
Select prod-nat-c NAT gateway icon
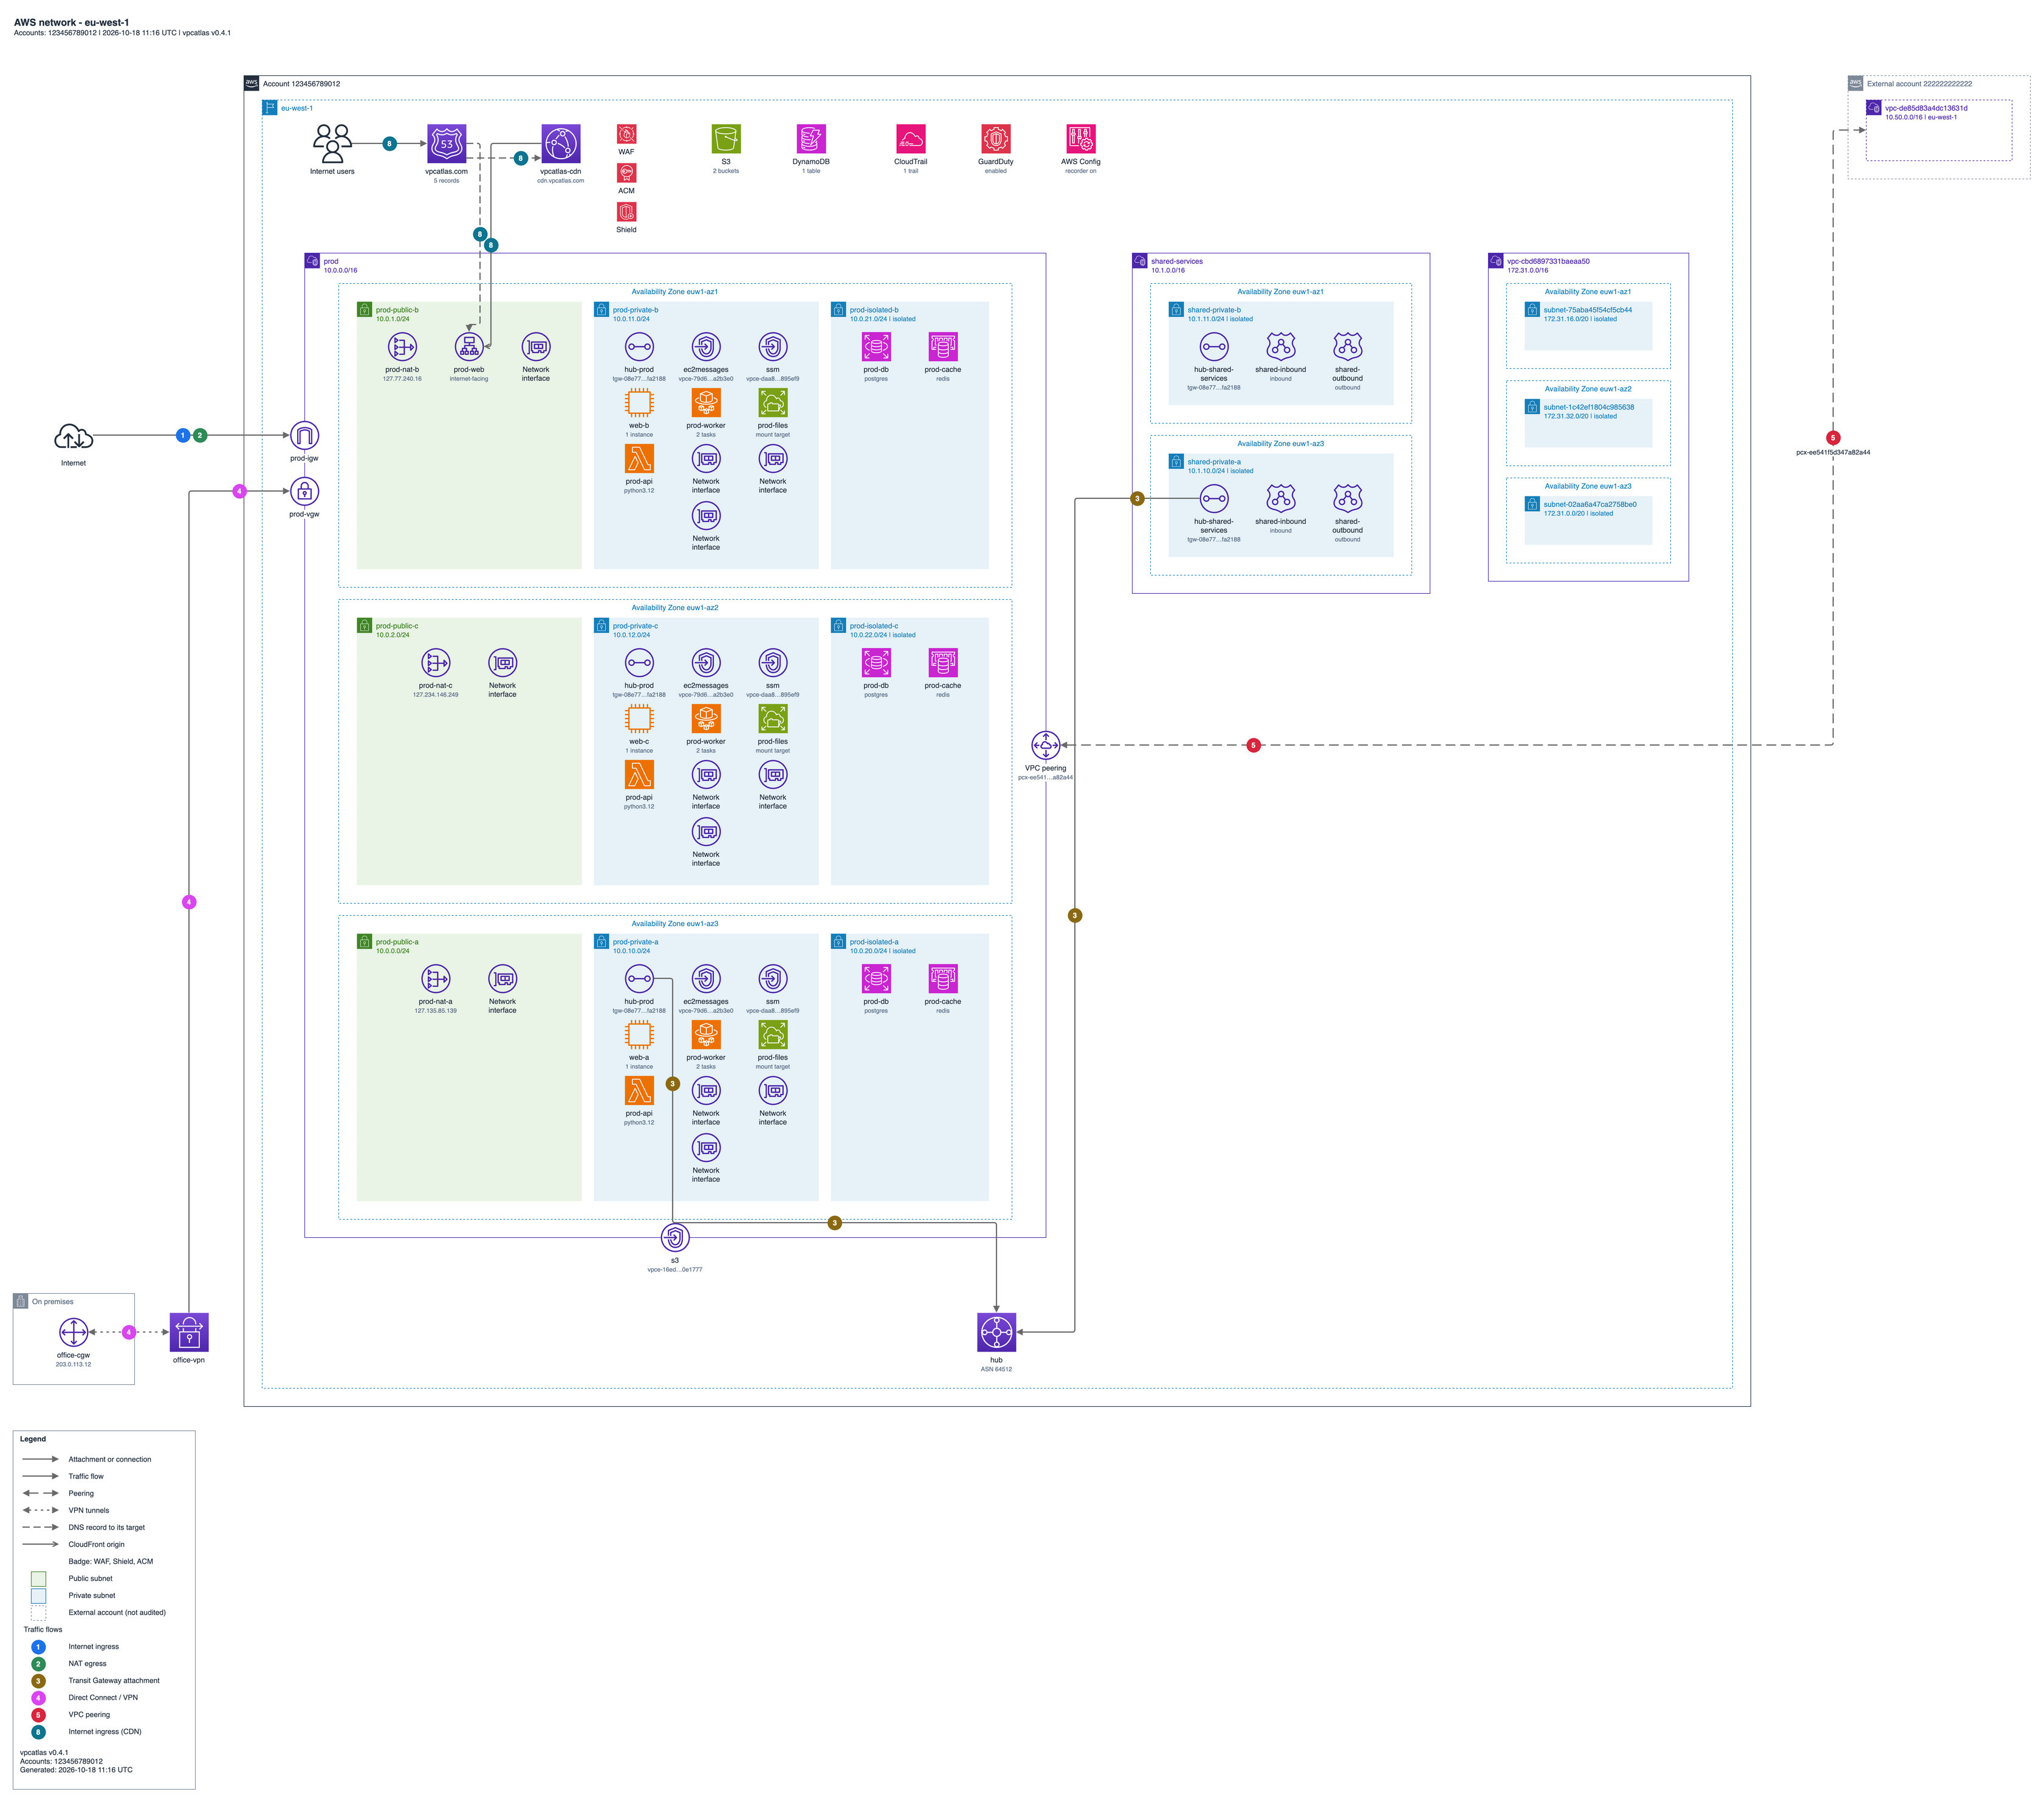436,663
